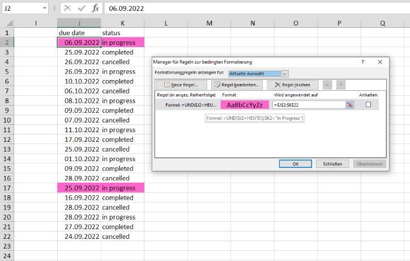Click the Übernehmen button
This screenshot has height=261, width=410.
tap(370, 164)
